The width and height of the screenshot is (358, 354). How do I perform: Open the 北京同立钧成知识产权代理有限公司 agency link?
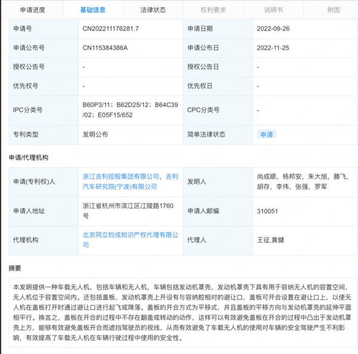click(130, 240)
